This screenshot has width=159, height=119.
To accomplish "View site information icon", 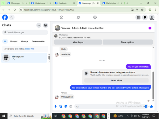I will coord(21,10).
